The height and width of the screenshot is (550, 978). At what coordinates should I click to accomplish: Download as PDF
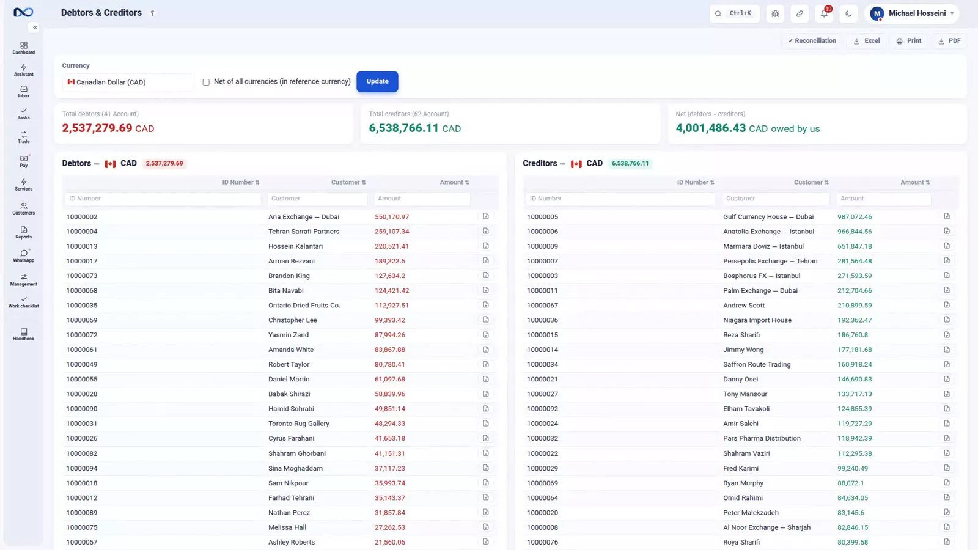click(949, 41)
